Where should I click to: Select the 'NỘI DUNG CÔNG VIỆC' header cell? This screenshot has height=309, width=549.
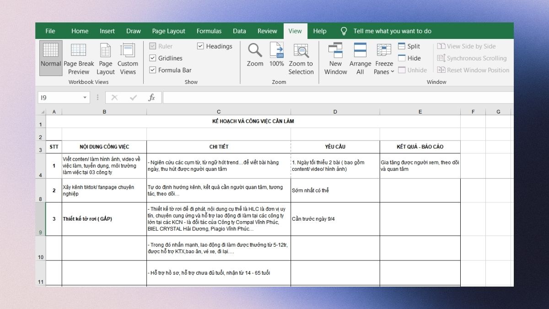[x=104, y=147]
